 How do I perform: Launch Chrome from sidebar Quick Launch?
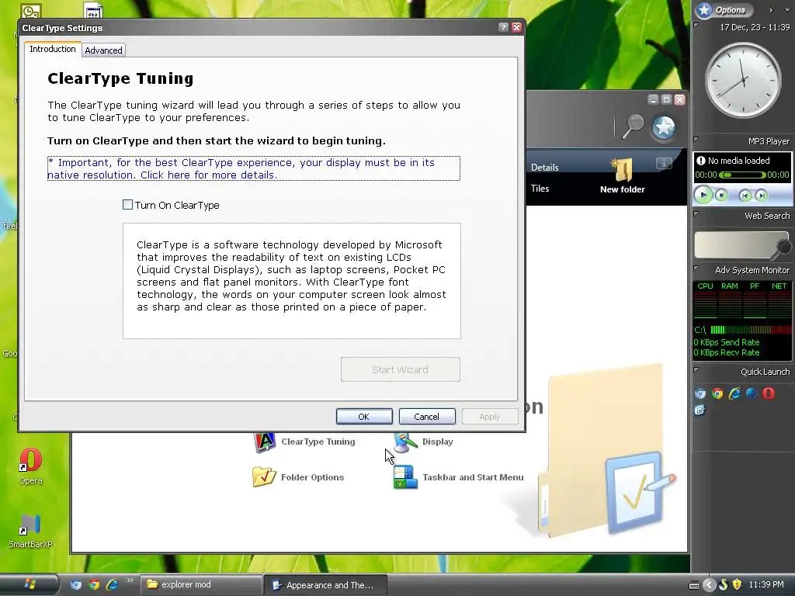tap(717, 393)
